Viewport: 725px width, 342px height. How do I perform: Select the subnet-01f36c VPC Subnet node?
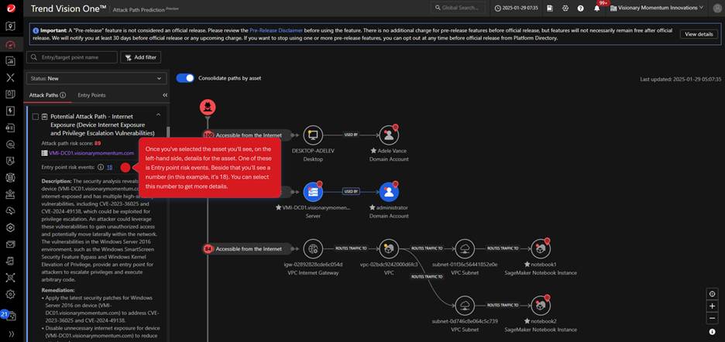465,248
